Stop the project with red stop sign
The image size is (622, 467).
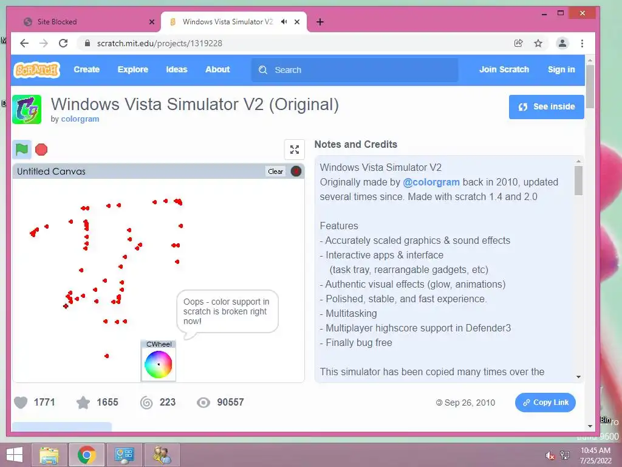pos(41,150)
